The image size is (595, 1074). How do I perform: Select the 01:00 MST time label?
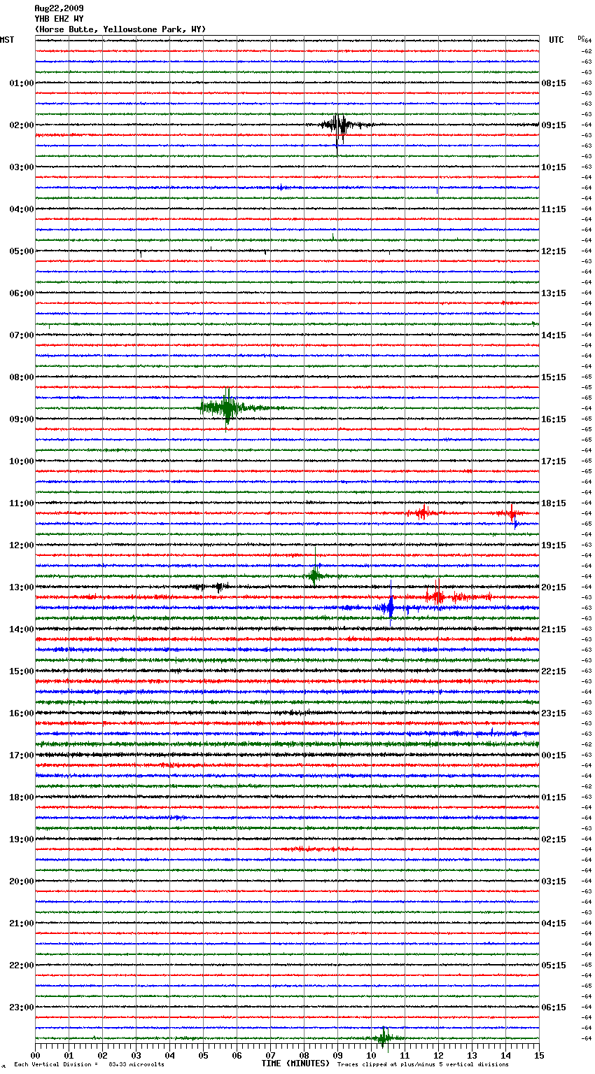[x=21, y=83]
